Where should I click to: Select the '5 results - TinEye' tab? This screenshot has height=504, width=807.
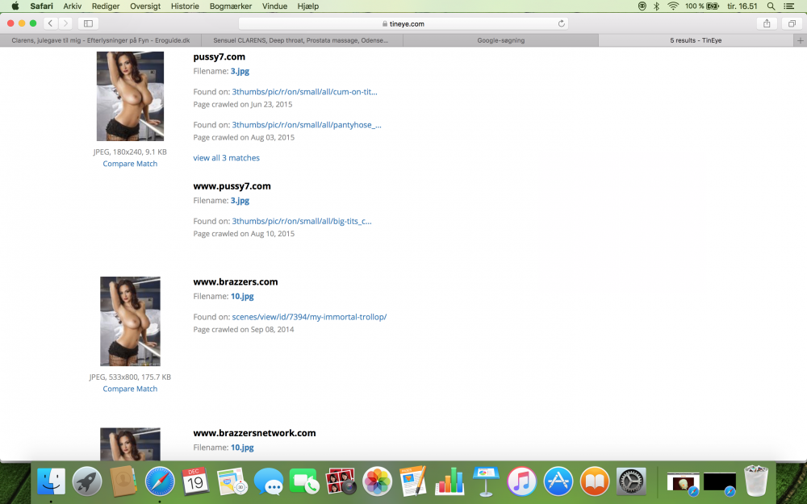(696, 40)
